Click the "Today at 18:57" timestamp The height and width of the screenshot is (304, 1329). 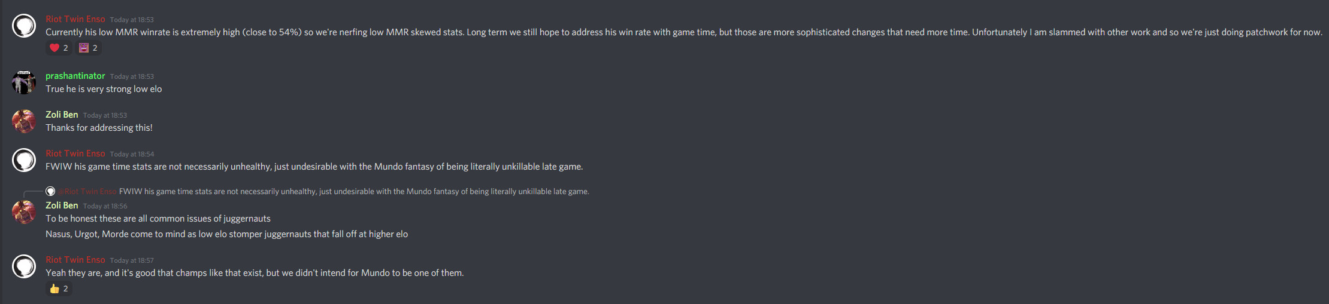132,260
